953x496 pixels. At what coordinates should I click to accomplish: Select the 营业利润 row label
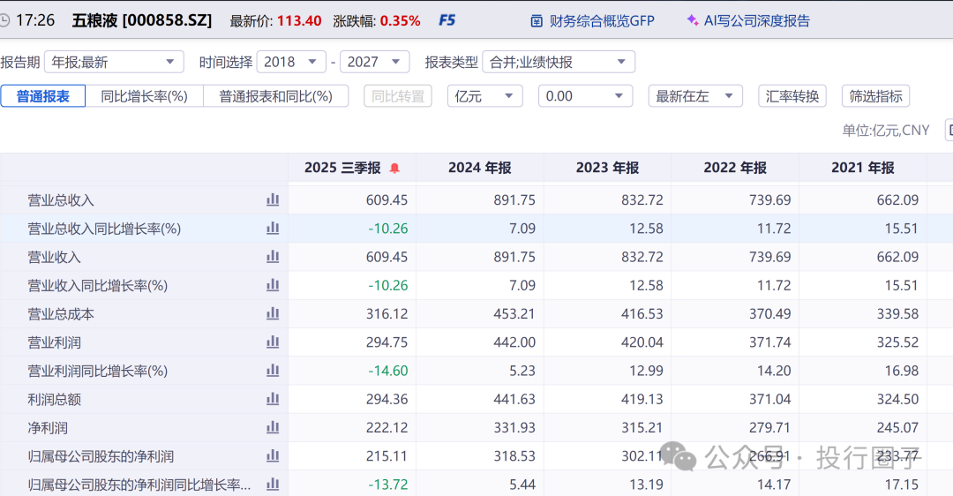54,342
